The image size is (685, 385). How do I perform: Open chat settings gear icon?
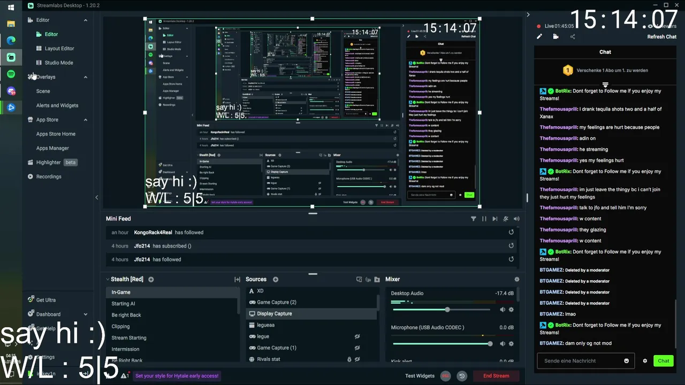point(645,361)
